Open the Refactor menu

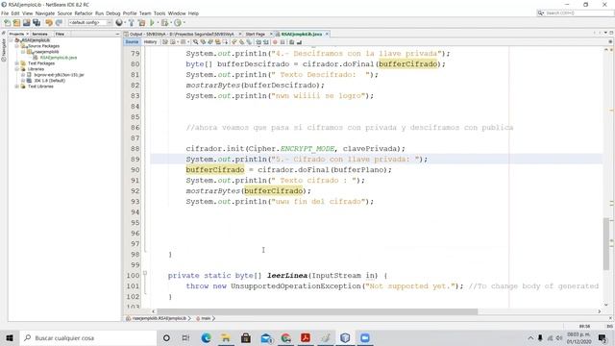[x=84, y=13]
